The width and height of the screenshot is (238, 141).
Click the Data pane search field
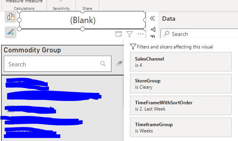[x=199, y=34]
